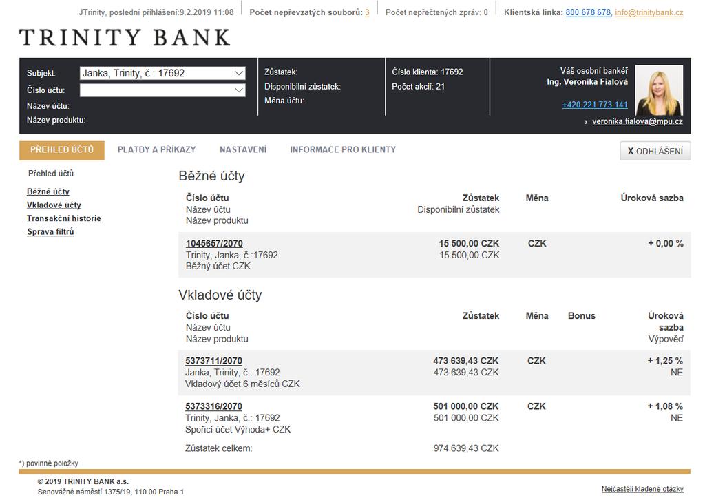Click the TRINITY BANK logo
This screenshot has height=500, width=705.
[125, 37]
